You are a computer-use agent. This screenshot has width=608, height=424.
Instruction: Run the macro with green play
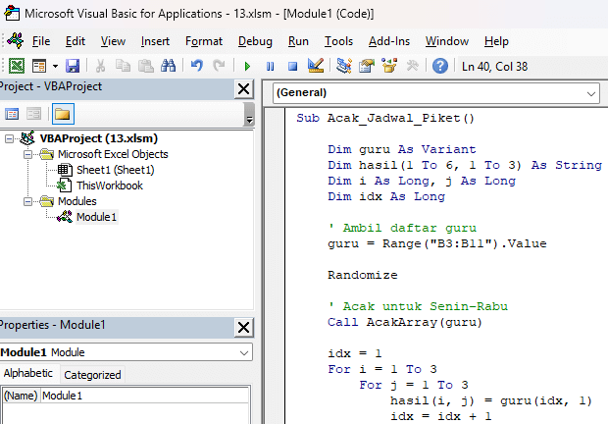[247, 67]
